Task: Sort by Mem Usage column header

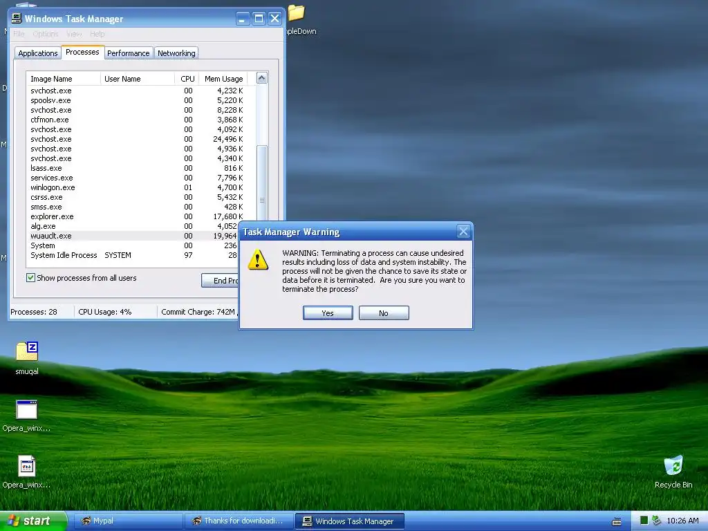Action: [x=223, y=79]
